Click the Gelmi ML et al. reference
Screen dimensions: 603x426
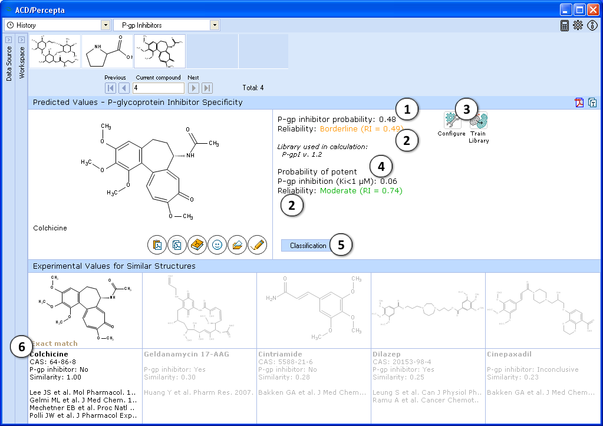(x=83, y=400)
